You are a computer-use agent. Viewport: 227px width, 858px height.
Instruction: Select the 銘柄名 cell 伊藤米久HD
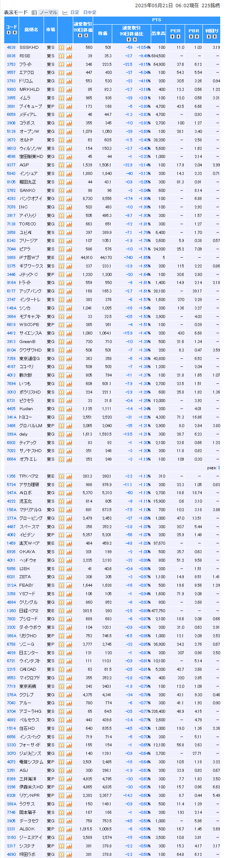tap(31, 787)
